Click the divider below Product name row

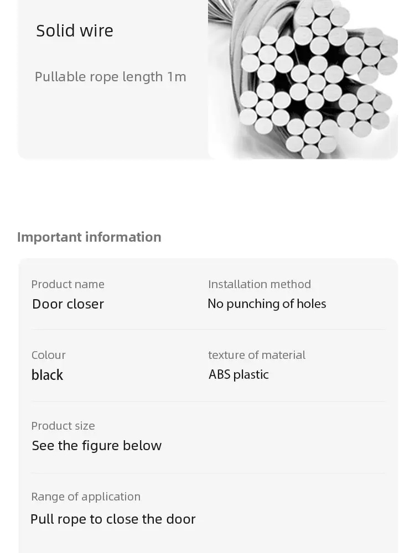coord(208,330)
